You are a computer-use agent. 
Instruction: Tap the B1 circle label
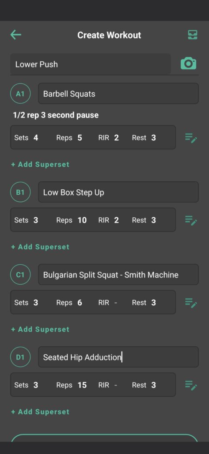point(20,192)
